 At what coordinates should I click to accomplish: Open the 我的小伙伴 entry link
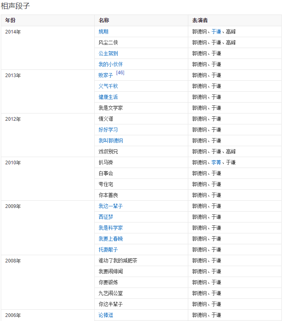tap(110, 64)
